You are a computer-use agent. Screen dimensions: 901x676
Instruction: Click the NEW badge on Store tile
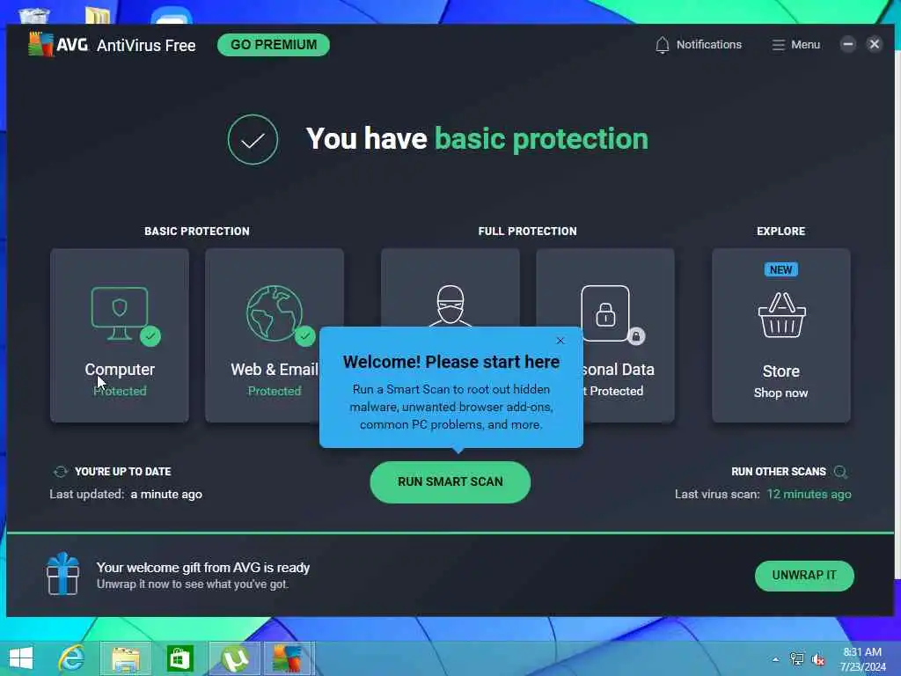[781, 269]
